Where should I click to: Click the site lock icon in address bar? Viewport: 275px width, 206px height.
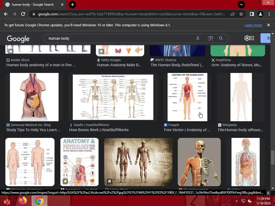click(34, 14)
